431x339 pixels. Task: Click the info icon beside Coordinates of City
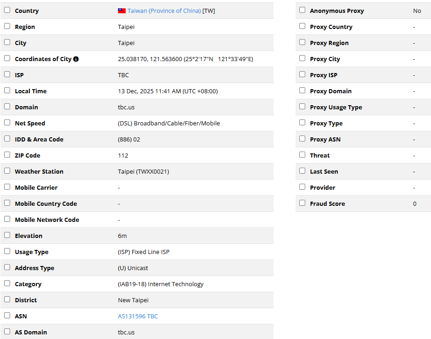pyautogui.click(x=76, y=59)
